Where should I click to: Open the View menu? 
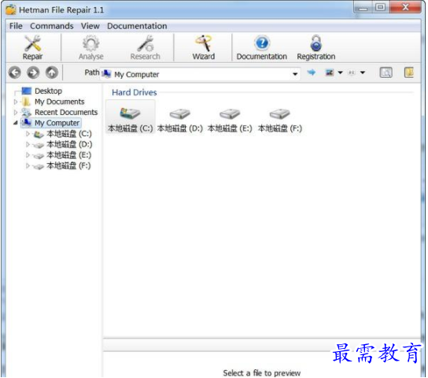point(90,26)
